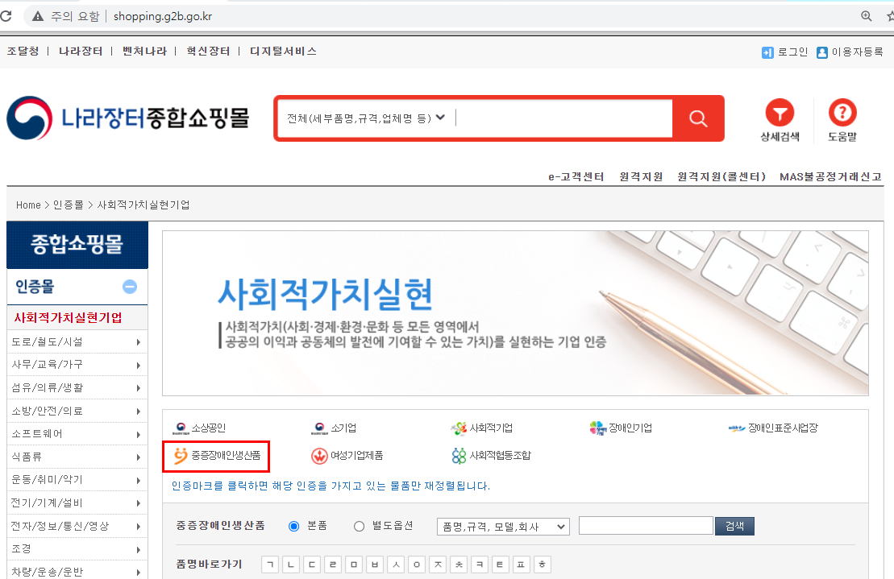
Task: Open 사회적가치실현기업 sidebar heading
Action: tap(68, 317)
